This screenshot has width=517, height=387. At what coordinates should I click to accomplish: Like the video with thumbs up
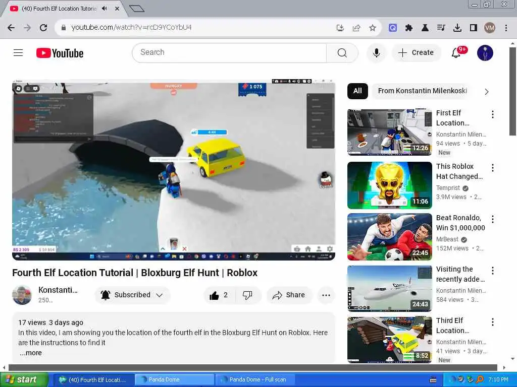[x=219, y=295]
